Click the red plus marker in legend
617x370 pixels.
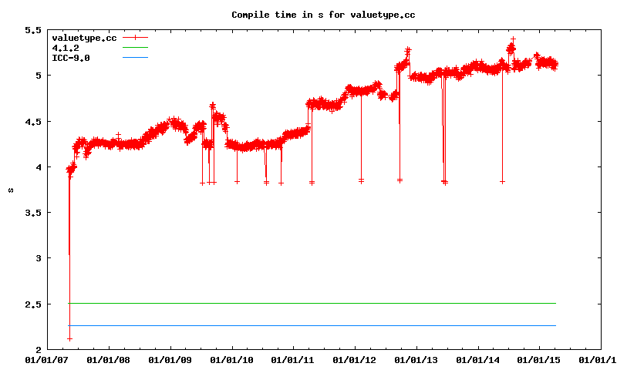[135, 38]
